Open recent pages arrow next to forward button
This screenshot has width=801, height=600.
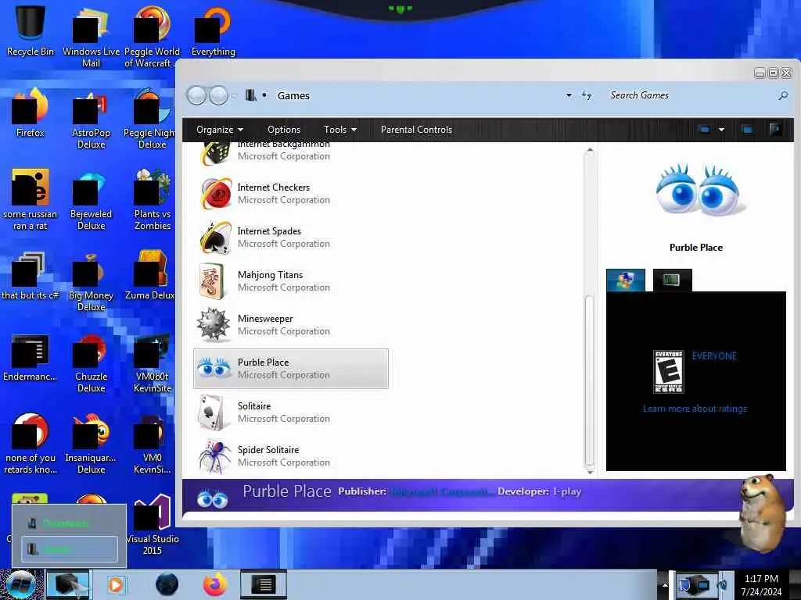coord(234,95)
